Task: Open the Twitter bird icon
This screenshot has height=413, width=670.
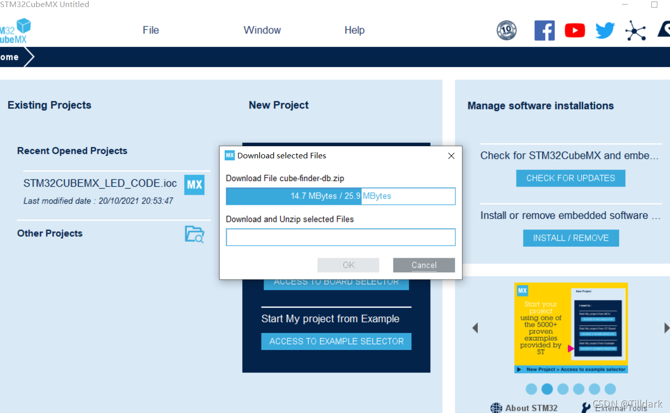Action: pos(605,31)
